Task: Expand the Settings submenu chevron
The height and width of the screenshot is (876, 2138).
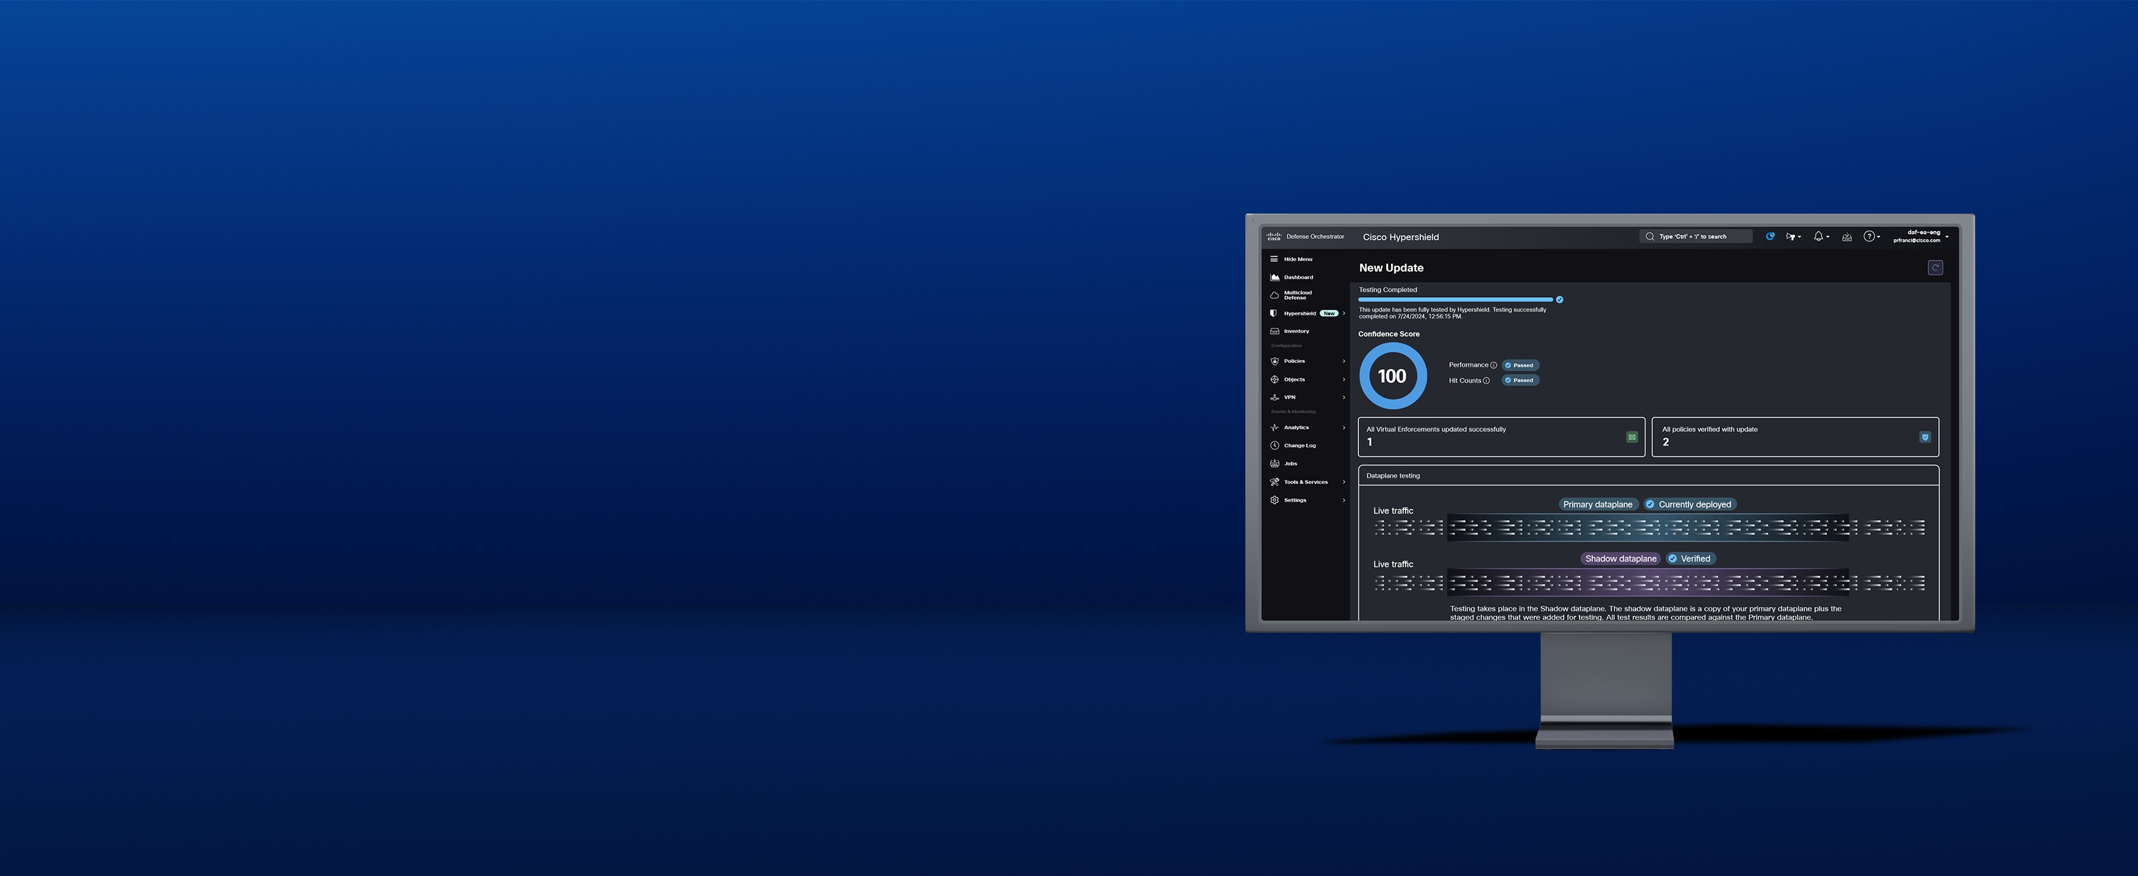Action: (x=1344, y=500)
